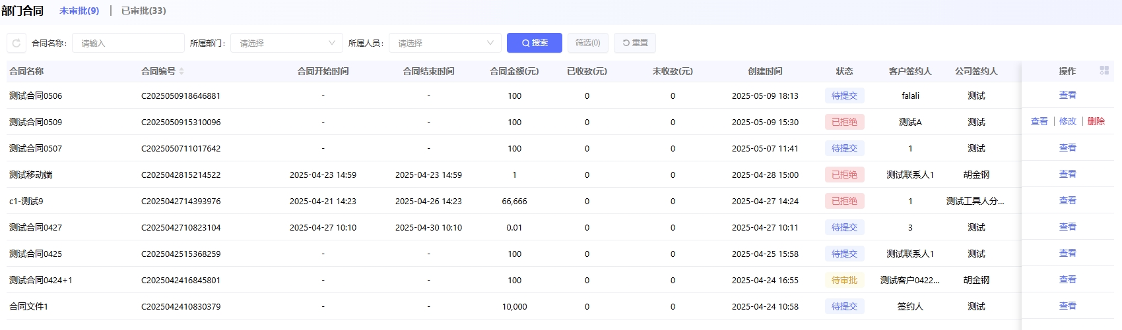
Task: Focus the 合同名称 input field
Action: tap(128, 43)
